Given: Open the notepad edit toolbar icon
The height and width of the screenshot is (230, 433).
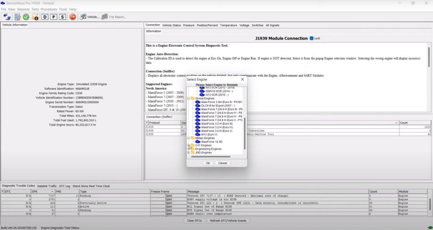Looking at the screenshot, I should click(x=17, y=17).
